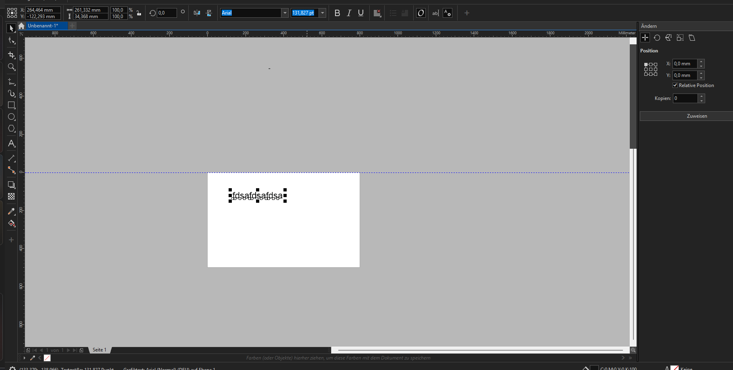This screenshot has height=370, width=733.
Task: Go to the first page arrow
Action: pos(35,350)
